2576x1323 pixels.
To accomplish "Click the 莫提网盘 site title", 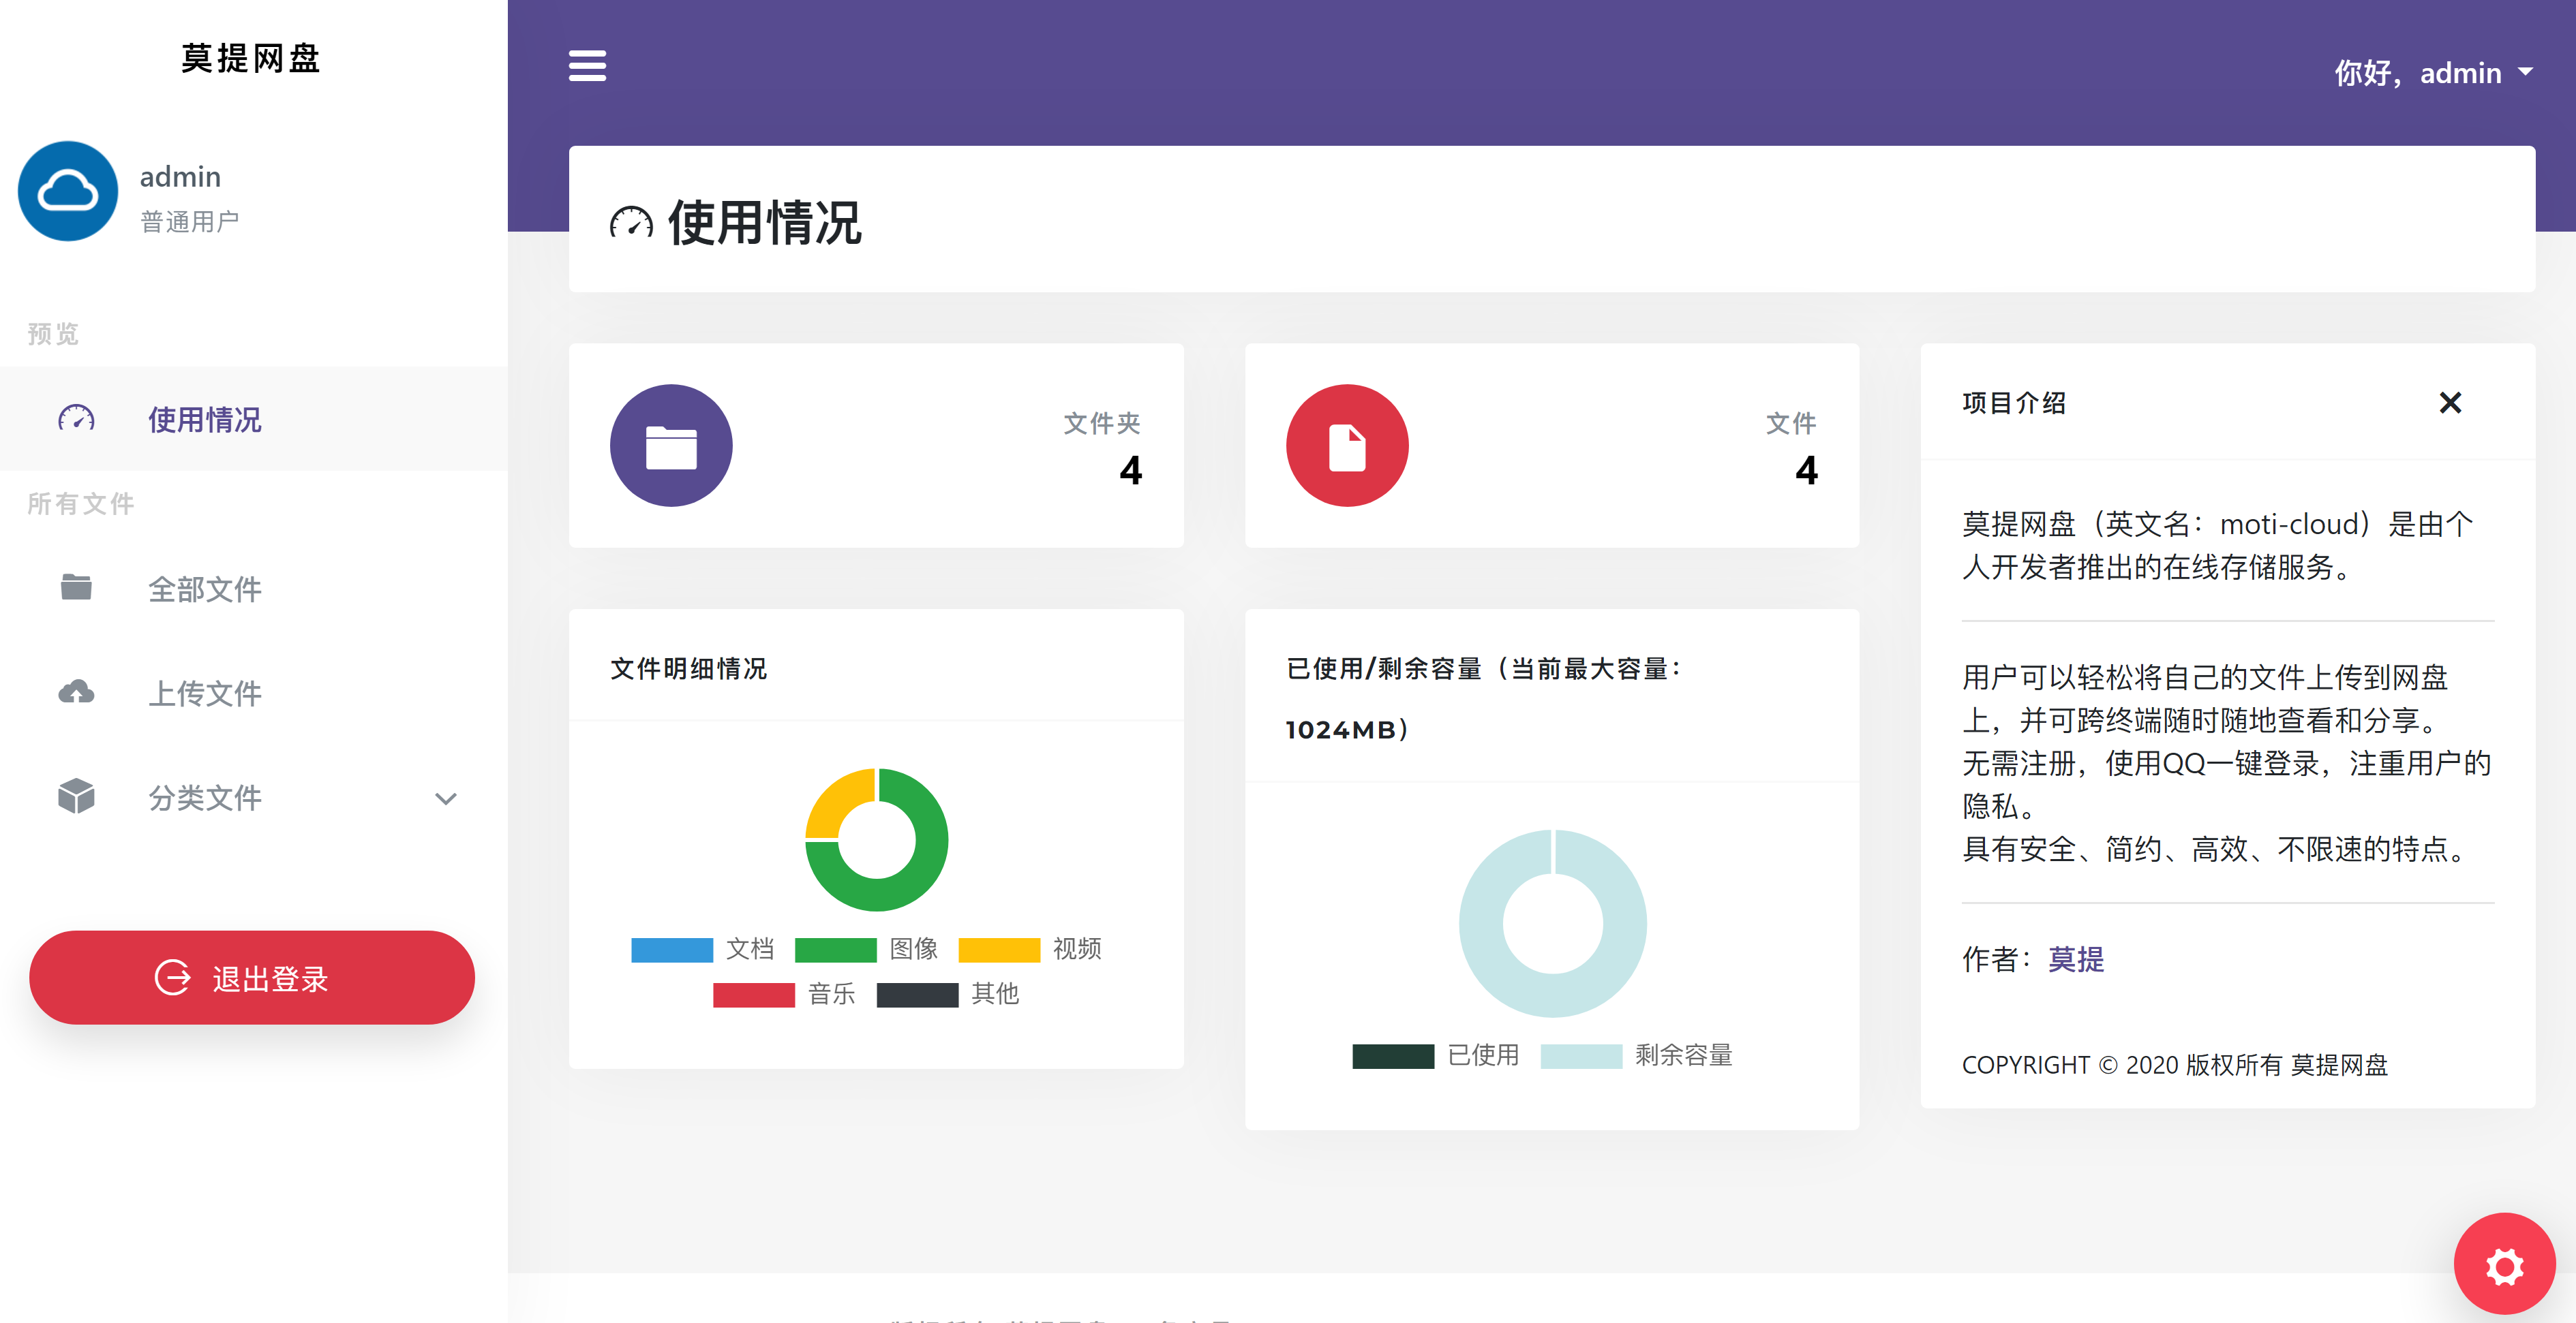I will point(251,58).
